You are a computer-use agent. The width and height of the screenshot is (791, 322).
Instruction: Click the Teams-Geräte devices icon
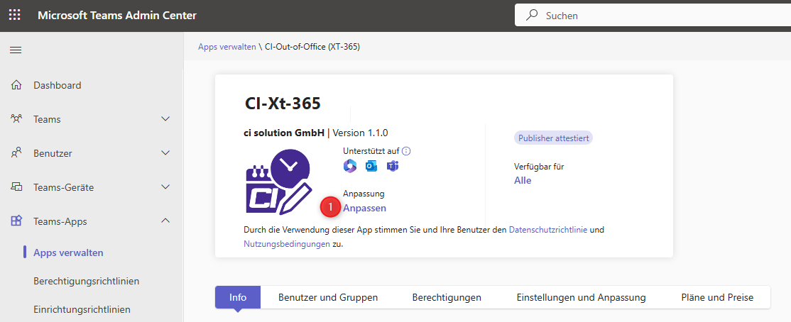[16, 187]
